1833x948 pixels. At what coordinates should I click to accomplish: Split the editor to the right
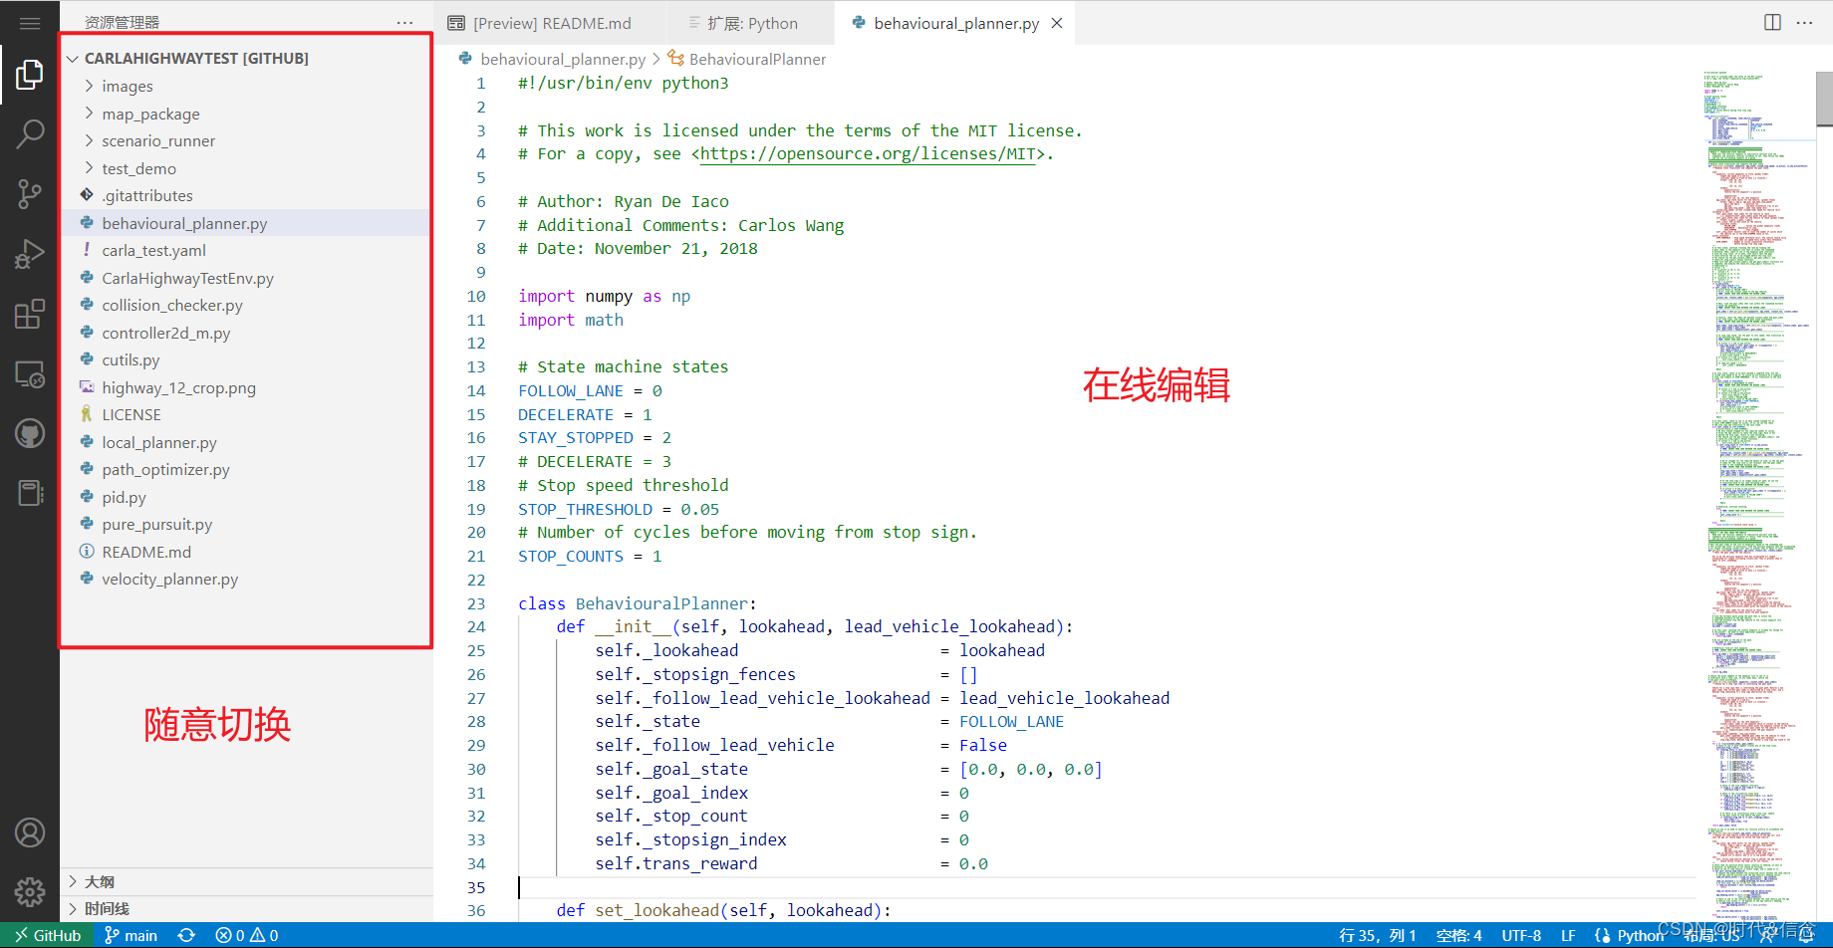click(1772, 22)
